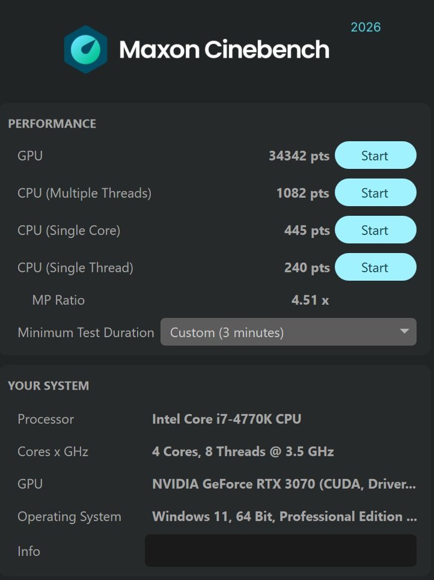This screenshot has height=580, width=434.
Task: Click the Windows 11 operating system text
Action: [284, 516]
